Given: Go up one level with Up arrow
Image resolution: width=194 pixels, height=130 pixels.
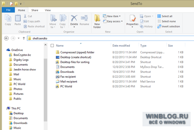Looking at the screenshot, I should [x=24, y=38].
